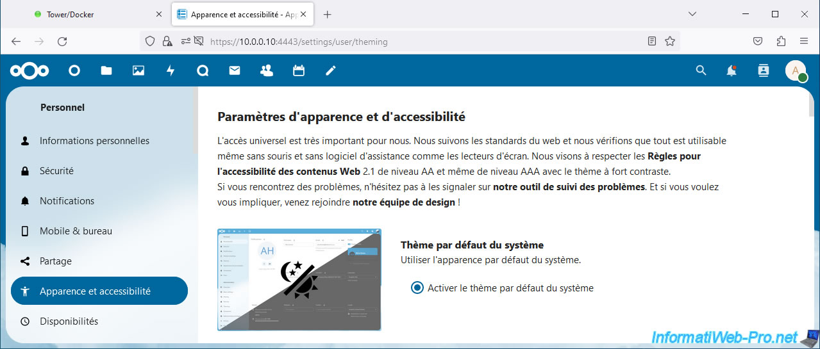Open the Mail envelope icon
Screen dimensions: 820x349
pos(235,71)
